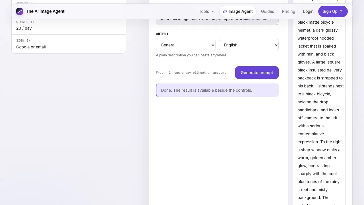
Task: Open the English language dropdown
Action: [249, 45]
